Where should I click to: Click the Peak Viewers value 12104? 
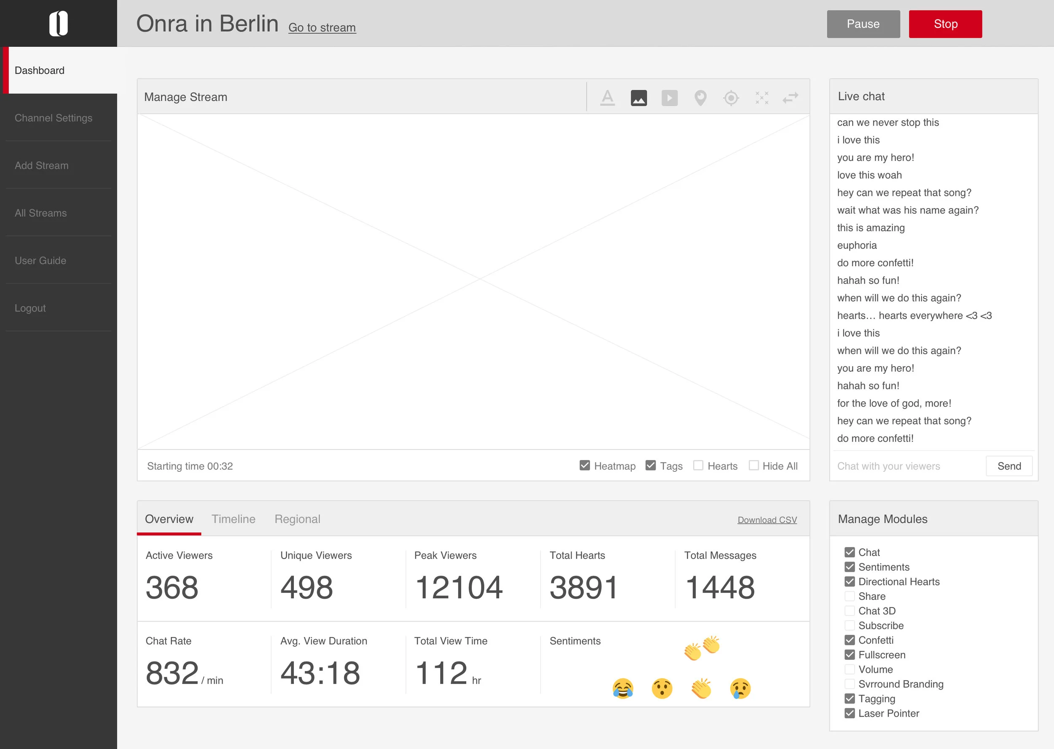[x=458, y=587]
